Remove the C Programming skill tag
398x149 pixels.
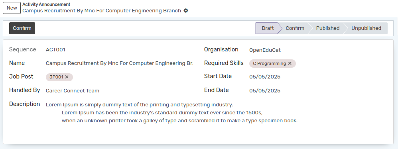pyautogui.click(x=290, y=64)
